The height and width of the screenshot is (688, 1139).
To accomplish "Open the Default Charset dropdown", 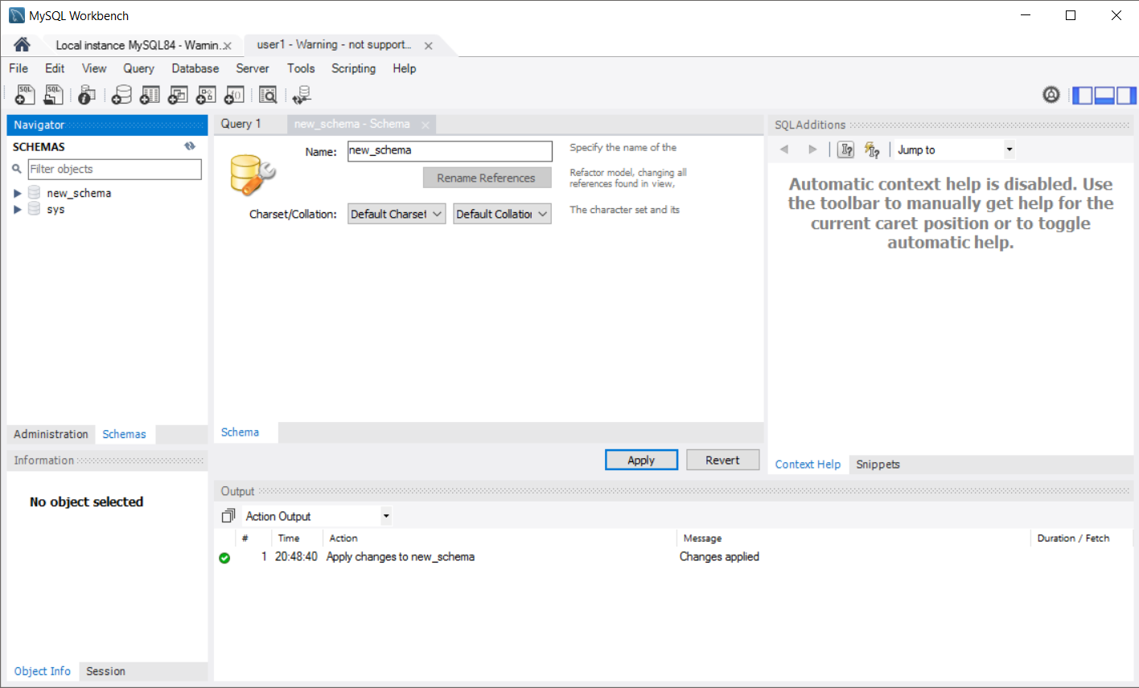I will (397, 214).
